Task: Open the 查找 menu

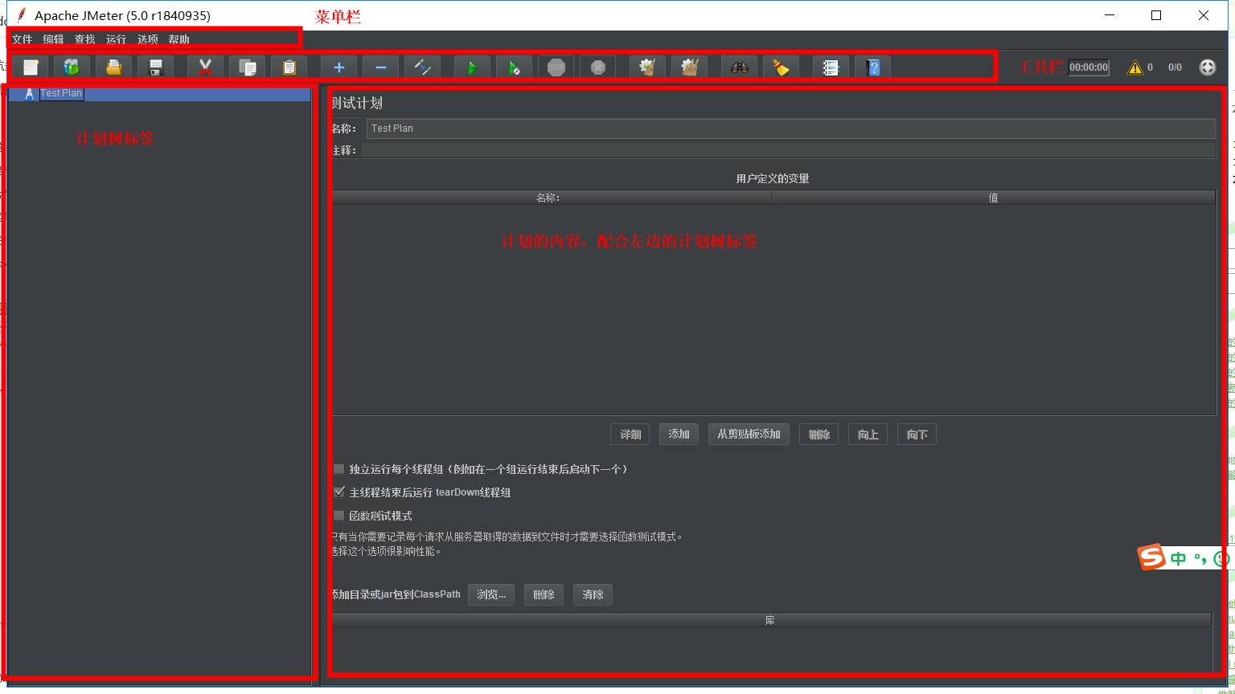Action: click(85, 39)
